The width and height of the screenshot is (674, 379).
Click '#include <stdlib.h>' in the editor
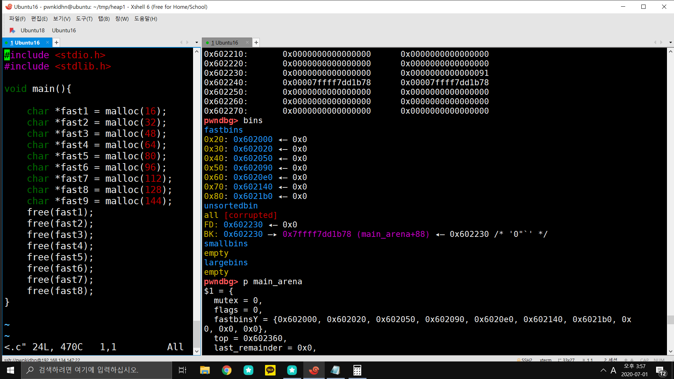58,66
